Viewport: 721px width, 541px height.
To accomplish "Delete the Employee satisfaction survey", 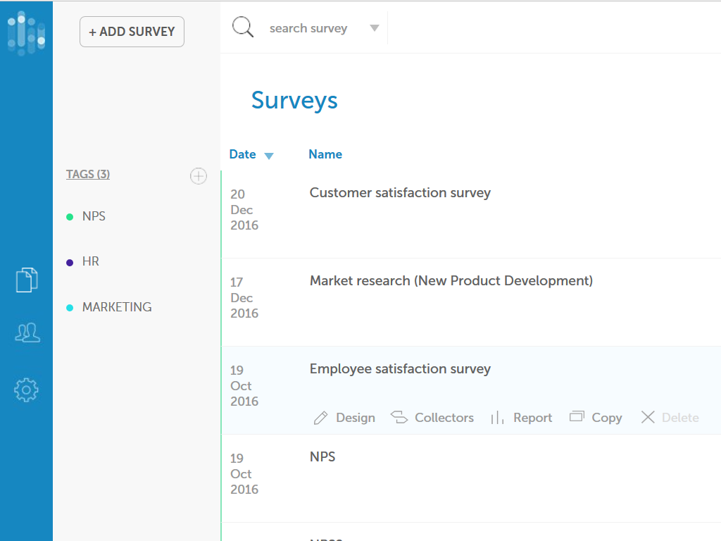I will (667, 417).
